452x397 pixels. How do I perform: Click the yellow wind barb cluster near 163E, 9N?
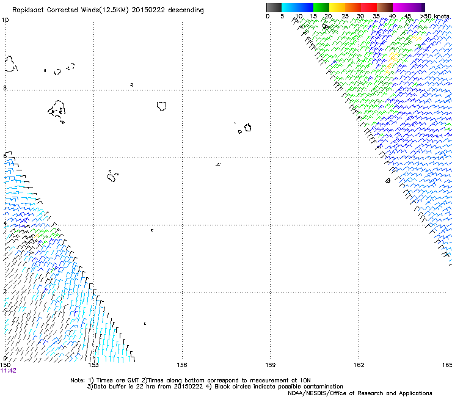coord(391,62)
